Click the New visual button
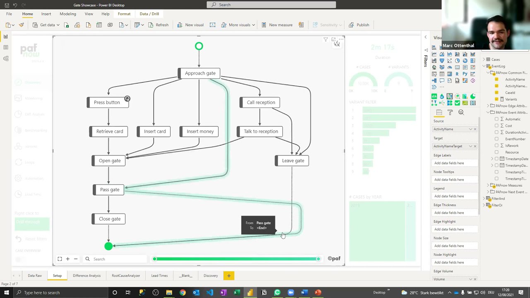 (x=190, y=25)
